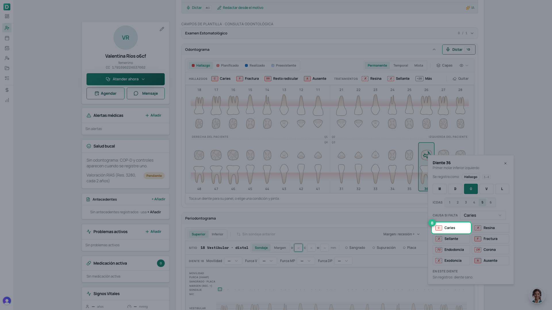
Task: Click the Agendar button
Action: coord(106,94)
